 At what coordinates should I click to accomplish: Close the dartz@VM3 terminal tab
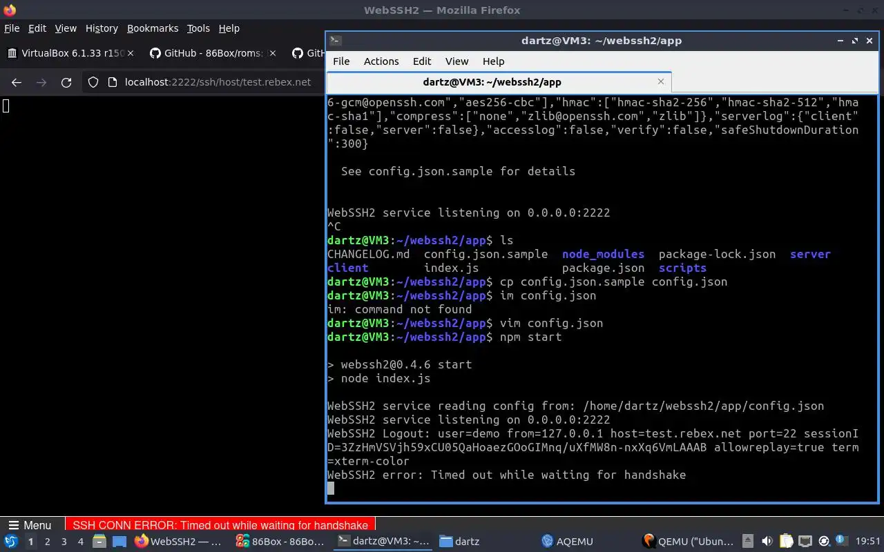(660, 81)
